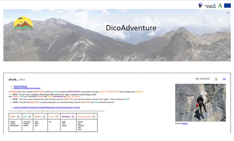The width and height of the screenshot is (234, 141).
Task: Click the Source column header
Action: pos(51,117)
